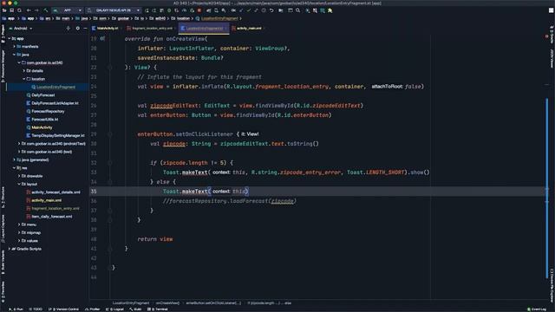Click the Resource Manager side panel button
Image resolution: width=555 pixels, height=312 pixels.
click(3, 66)
